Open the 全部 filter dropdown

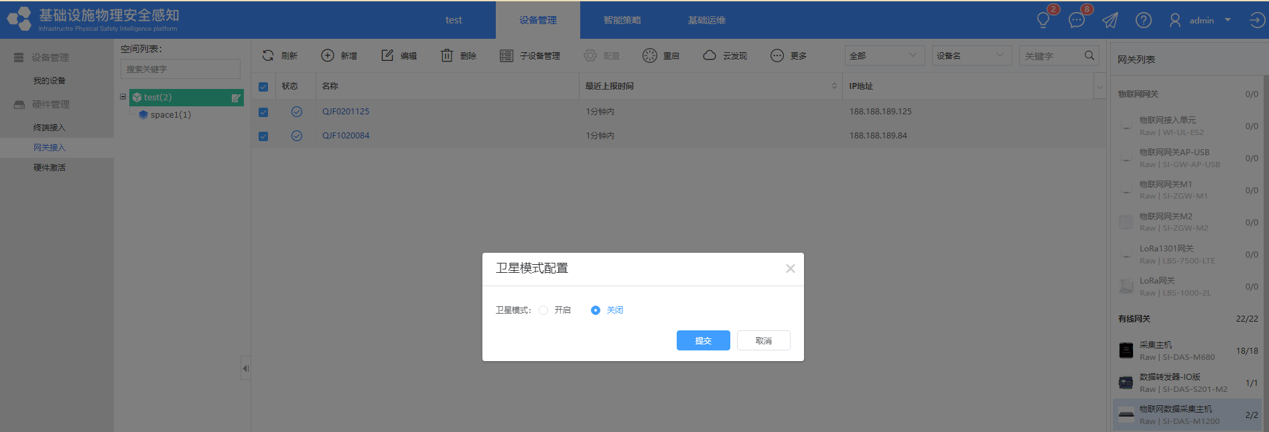pyautogui.click(x=884, y=56)
